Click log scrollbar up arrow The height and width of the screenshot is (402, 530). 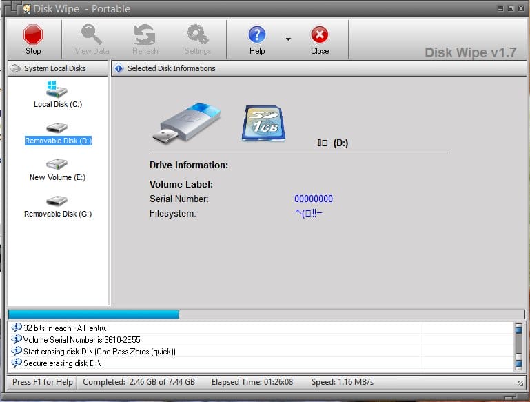click(x=519, y=328)
